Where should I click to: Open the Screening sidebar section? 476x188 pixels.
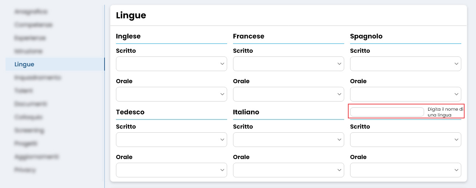[29, 130]
